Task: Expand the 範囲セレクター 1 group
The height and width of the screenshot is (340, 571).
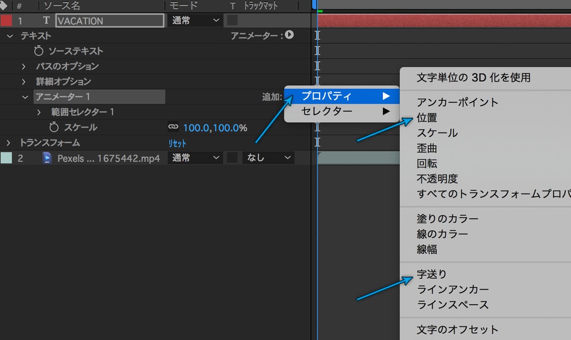Action: pyautogui.click(x=39, y=112)
